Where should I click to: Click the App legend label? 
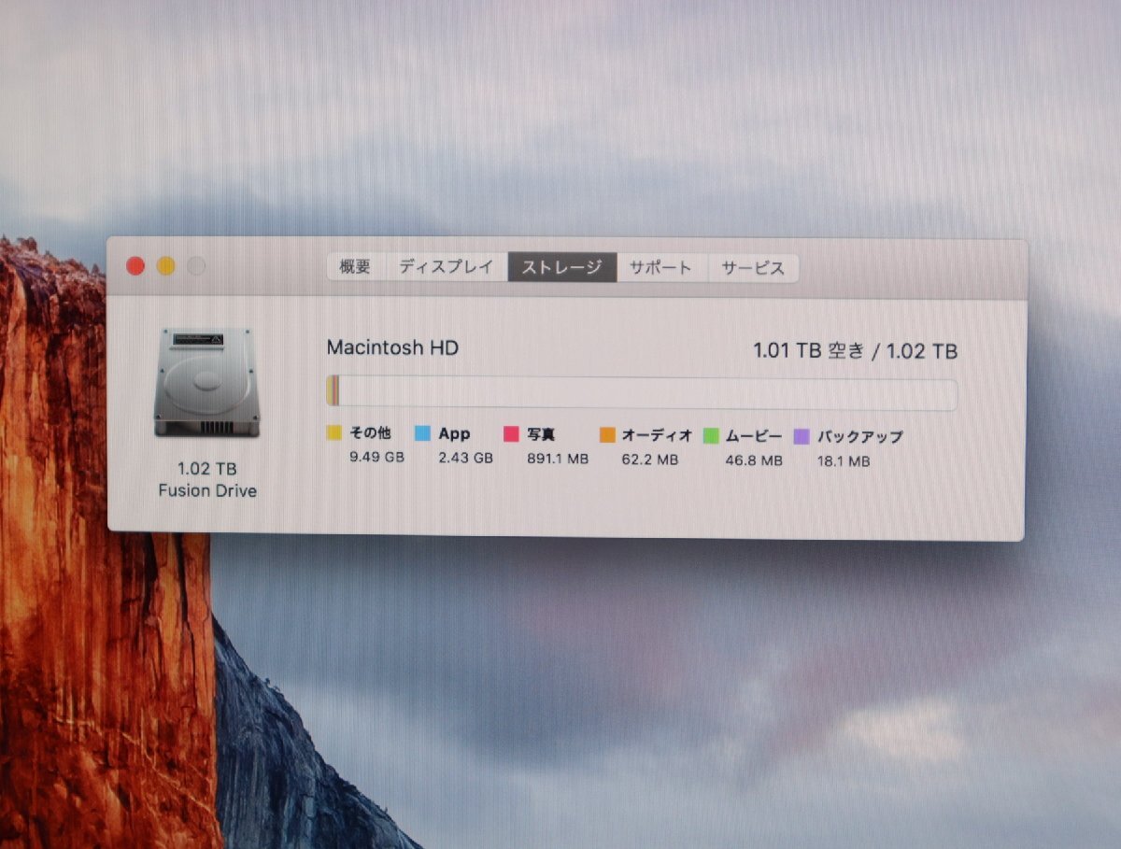pyautogui.click(x=454, y=434)
